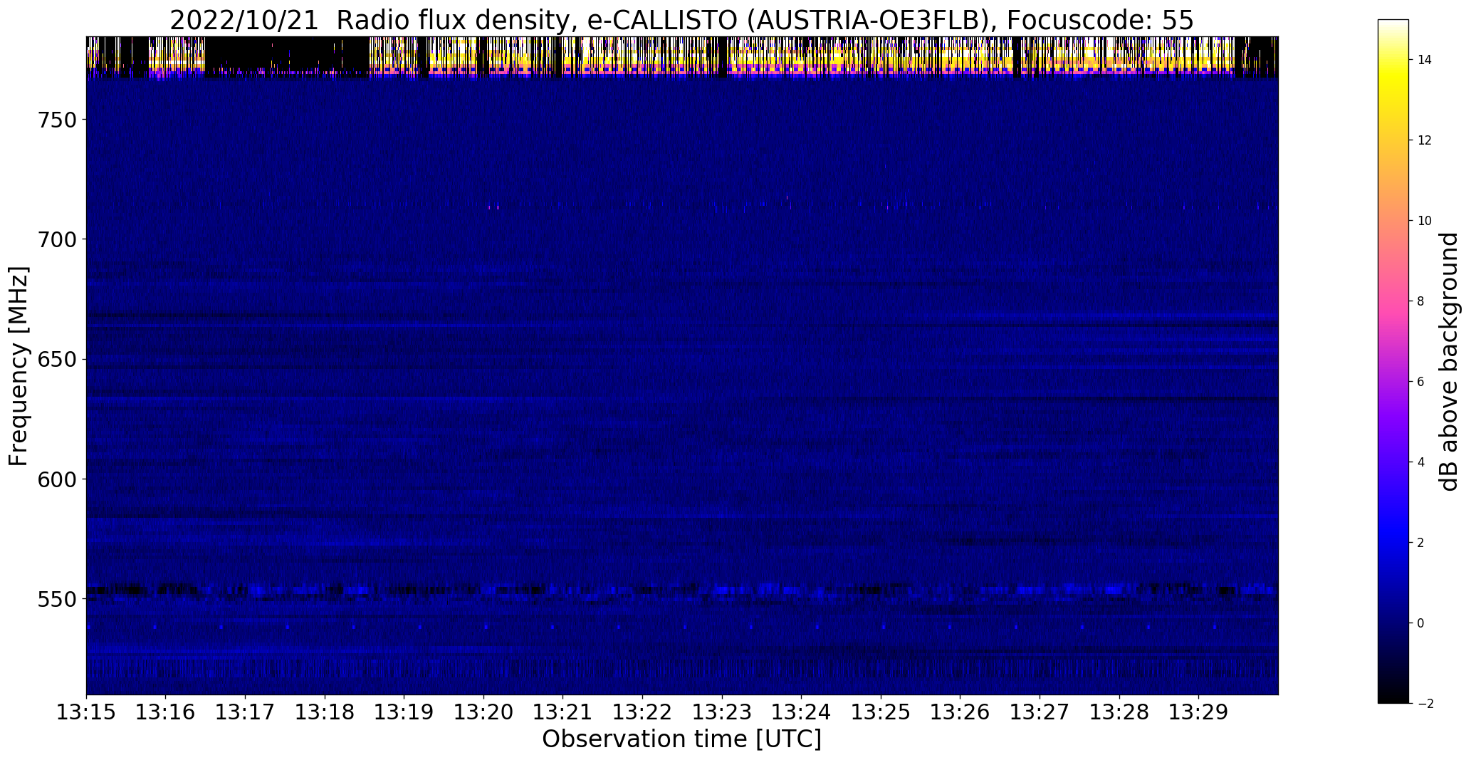Viewport: 1471px width, 760px height.
Task: Click the 550 frequency tick label
Action: [x=56, y=600]
